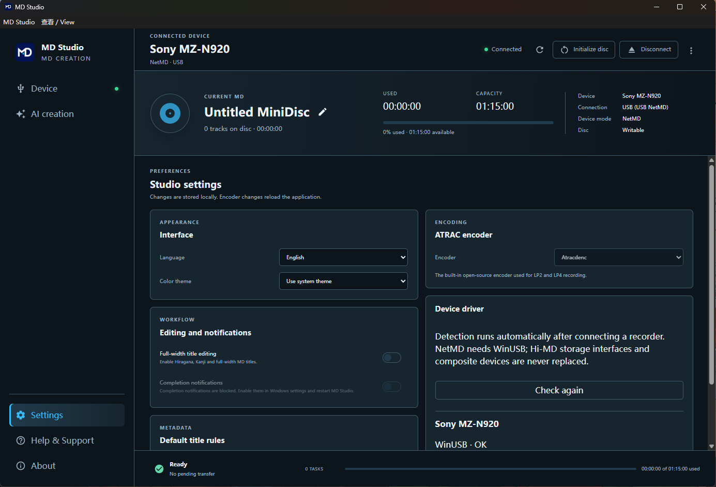Go to the Device page in the sidebar
This screenshot has width=716, height=487.
click(67, 88)
